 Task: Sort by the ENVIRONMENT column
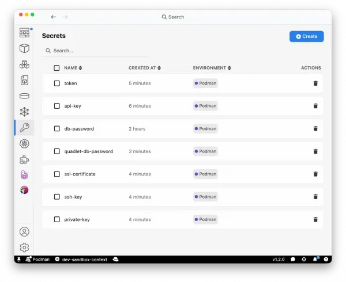click(x=212, y=68)
